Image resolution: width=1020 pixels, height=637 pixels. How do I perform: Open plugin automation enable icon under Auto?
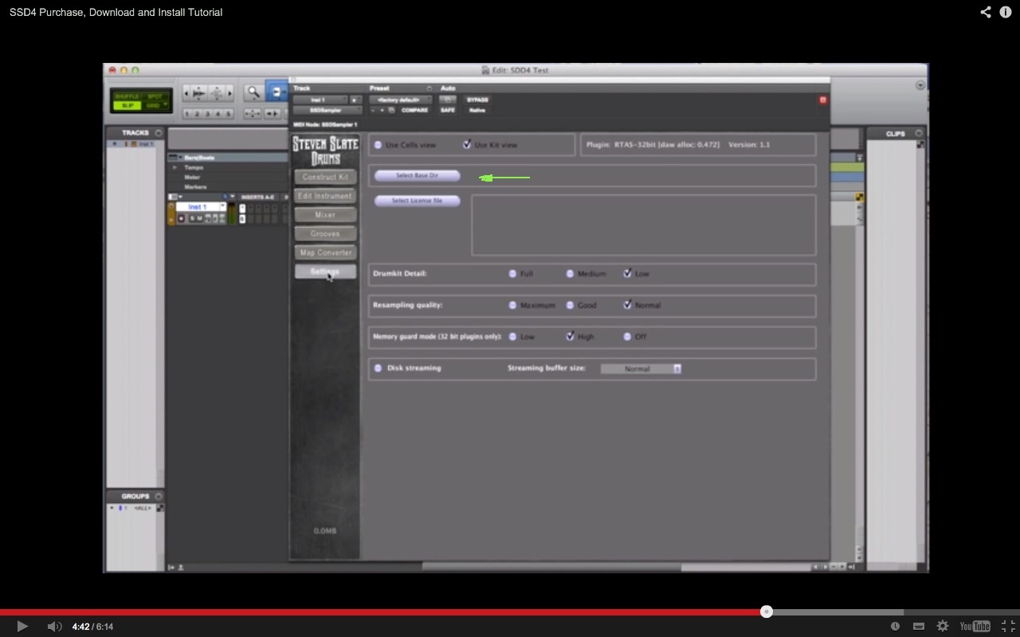coord(448,100)
